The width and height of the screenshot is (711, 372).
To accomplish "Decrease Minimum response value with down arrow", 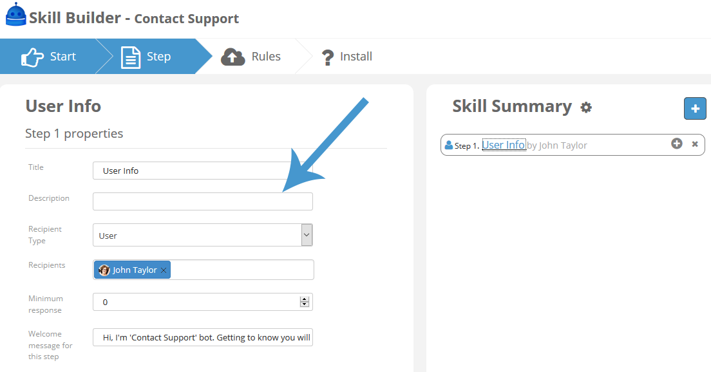I will pyautogui.click(x=304, y=304).
